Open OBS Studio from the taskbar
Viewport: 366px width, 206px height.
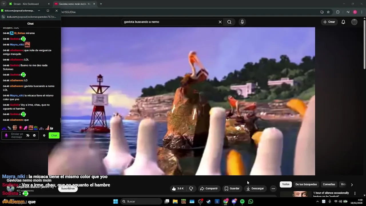point(200,201)
